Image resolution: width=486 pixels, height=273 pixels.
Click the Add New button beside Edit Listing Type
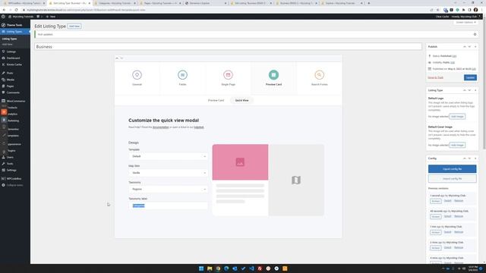click(74, 27)
